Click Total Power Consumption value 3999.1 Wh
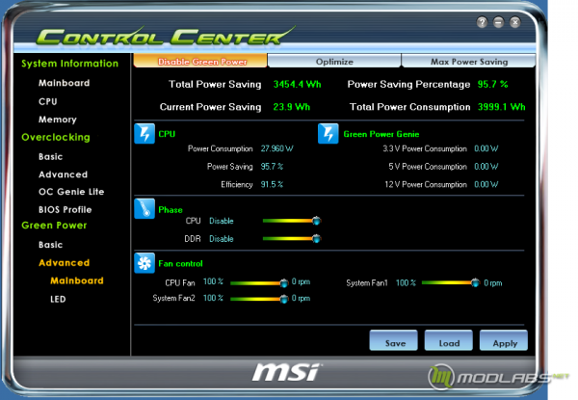The image size is (578, 400). [502, 107]
